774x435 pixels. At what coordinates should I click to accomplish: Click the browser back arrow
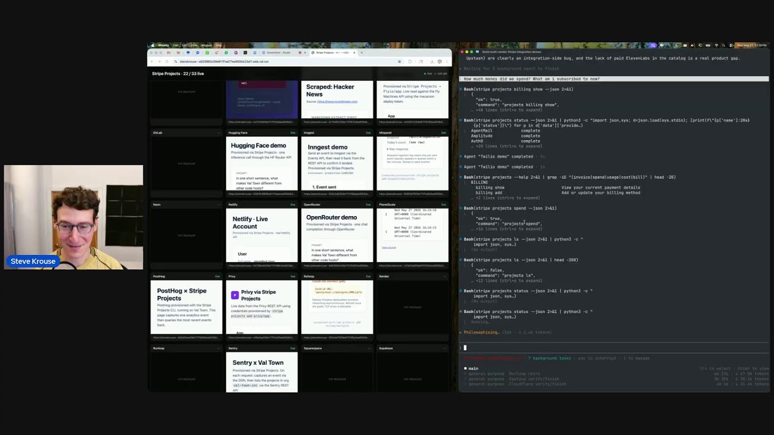coord(152,61)
